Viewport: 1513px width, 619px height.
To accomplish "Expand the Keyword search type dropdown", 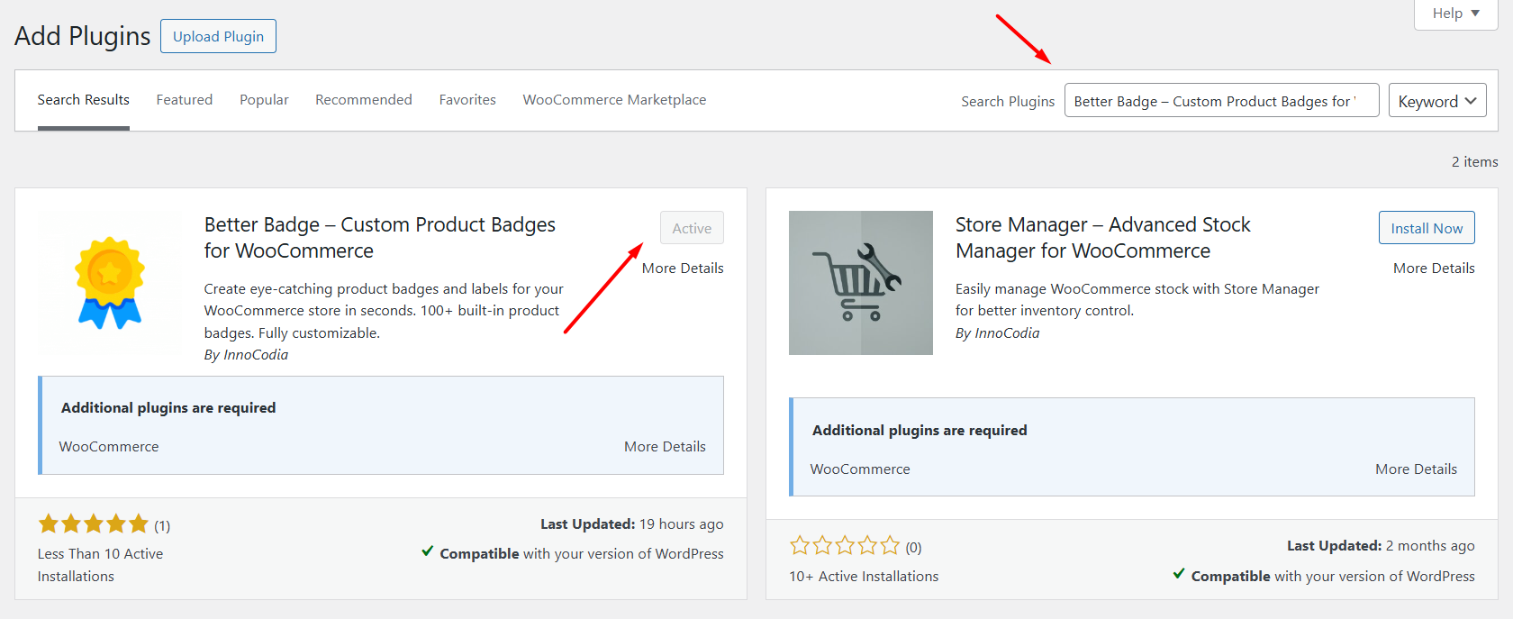I will tap(1436, 101).
